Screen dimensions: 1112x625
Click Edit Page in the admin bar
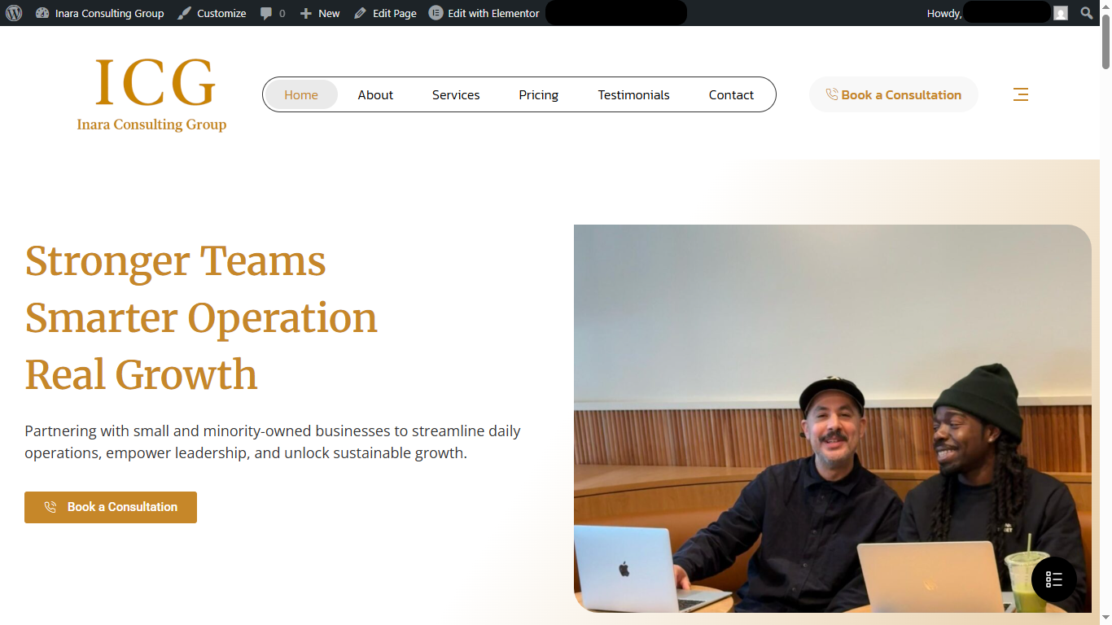click(x=385, y=13)
